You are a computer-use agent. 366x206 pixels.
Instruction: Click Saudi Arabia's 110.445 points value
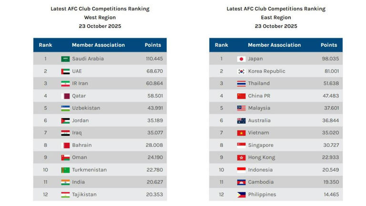point(154,59)
